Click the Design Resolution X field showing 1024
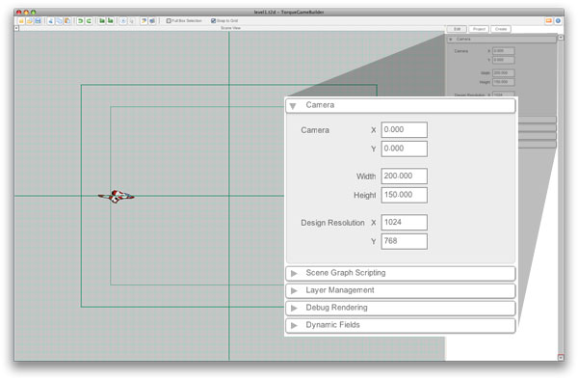This screenshot has height=380, width=578. (x=404, y=223)
